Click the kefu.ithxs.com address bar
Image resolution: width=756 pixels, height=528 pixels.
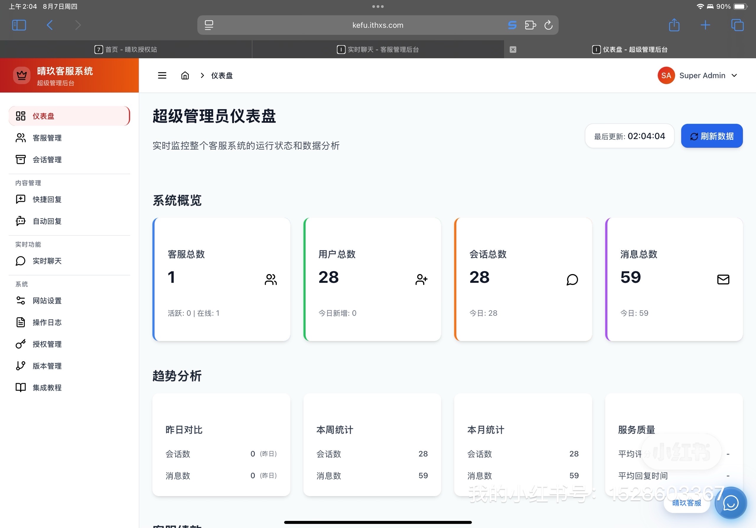377,25
